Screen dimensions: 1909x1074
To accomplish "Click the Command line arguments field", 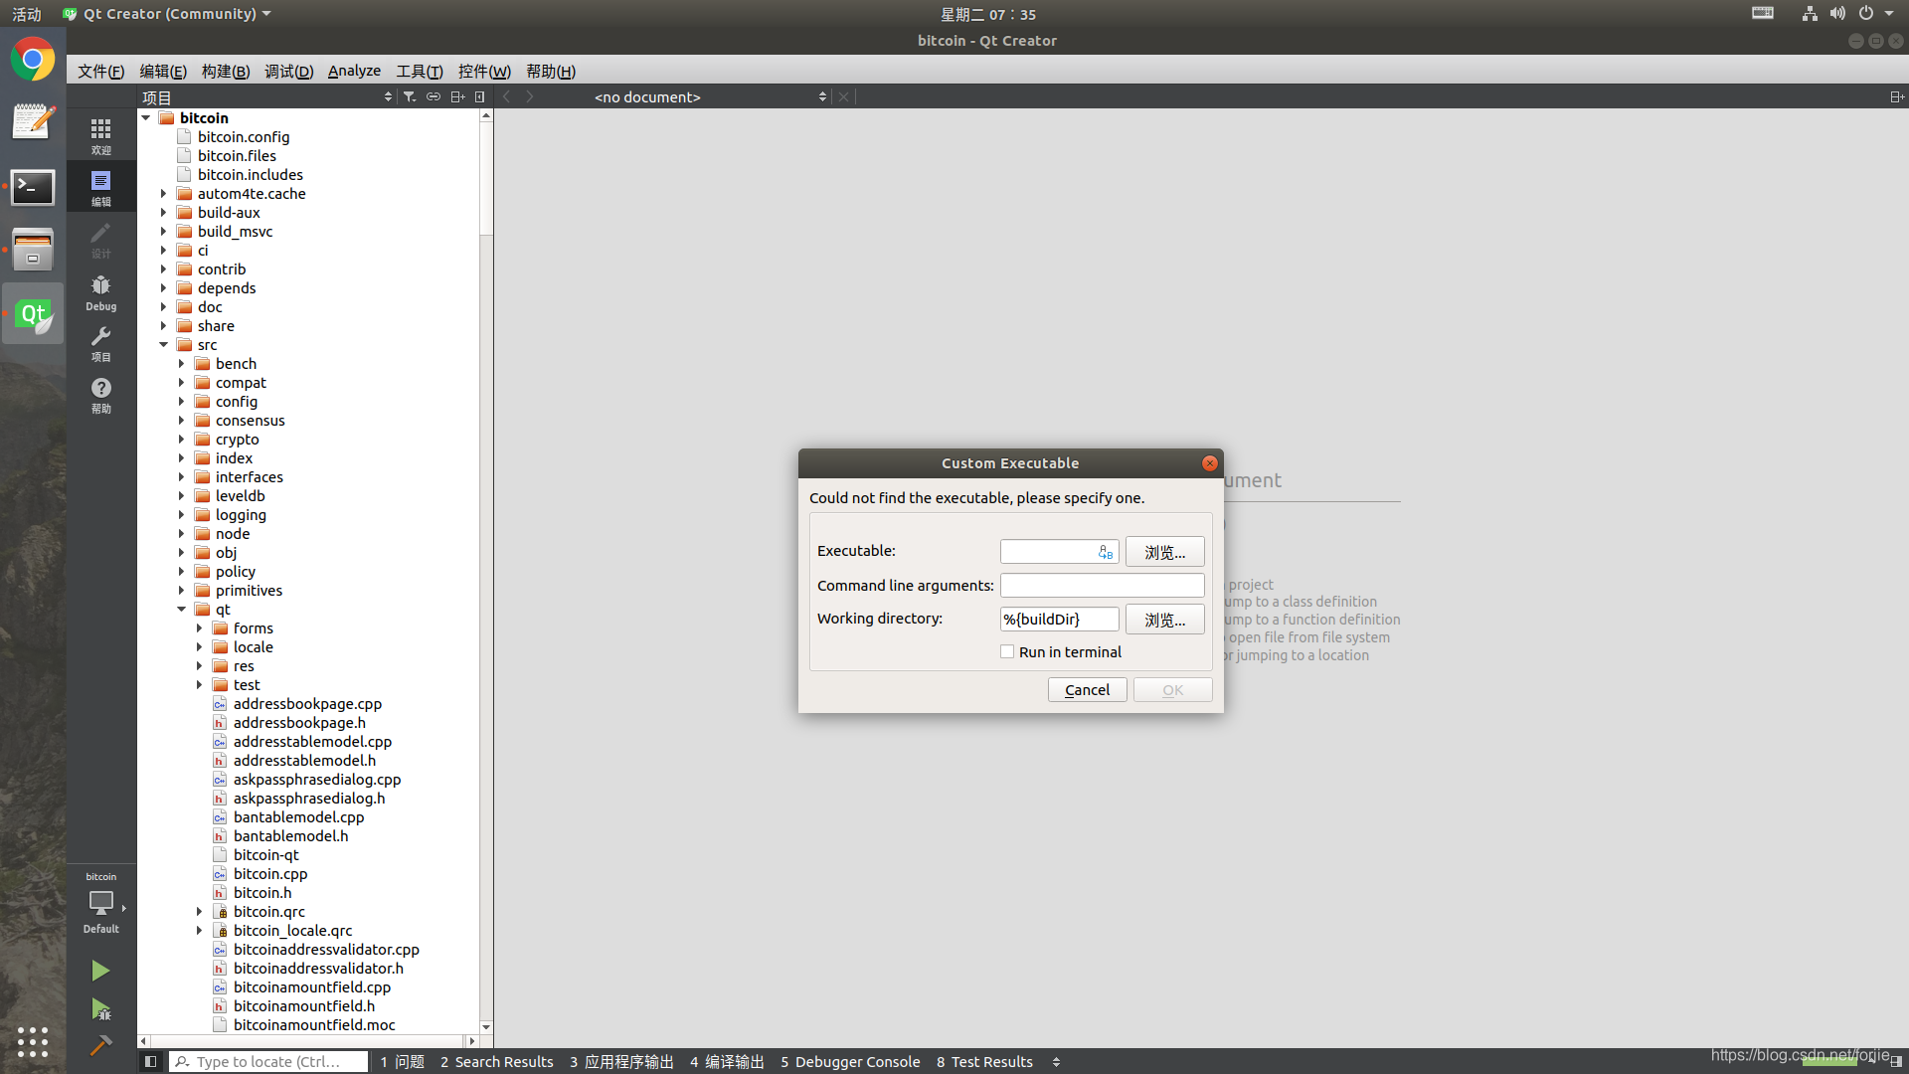I will [x=1102, y=585].
